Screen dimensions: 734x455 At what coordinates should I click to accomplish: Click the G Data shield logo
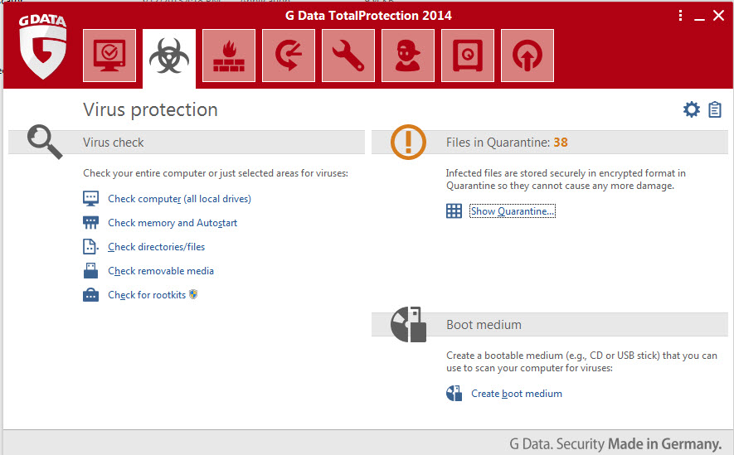pyautogui.click(x=42, y=46)
